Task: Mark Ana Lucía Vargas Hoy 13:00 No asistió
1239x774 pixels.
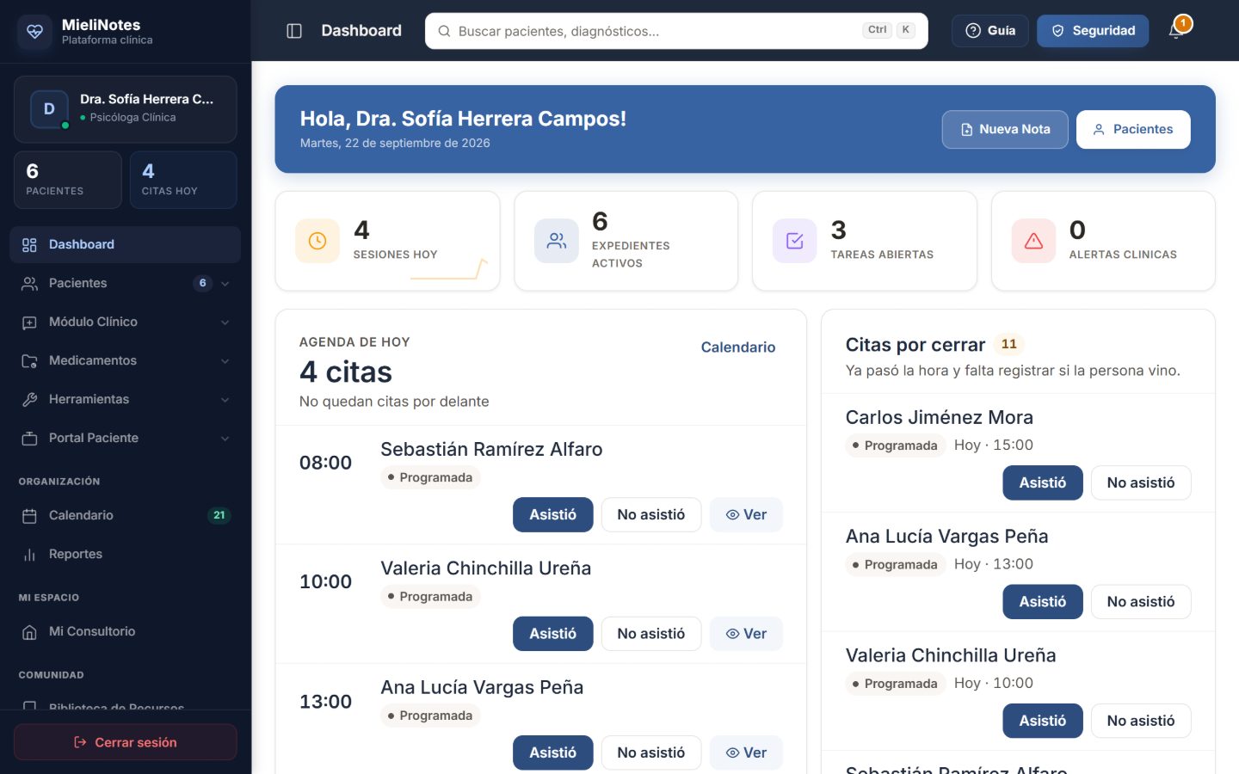Action: pyautogui.click(x=1141, y=602)
